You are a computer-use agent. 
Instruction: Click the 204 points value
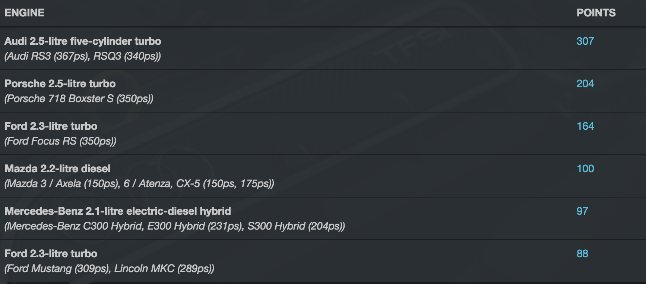pyautogui.click(x=585, y=83)
